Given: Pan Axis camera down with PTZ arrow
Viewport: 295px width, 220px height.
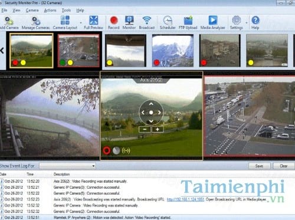Looking at the screenshot, I should (151, 121).
